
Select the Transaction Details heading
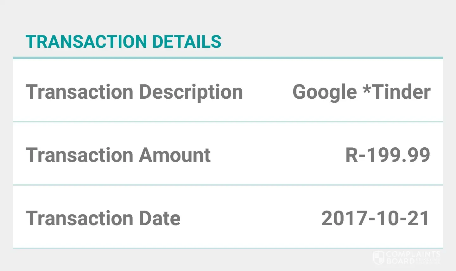pos(123,42)
